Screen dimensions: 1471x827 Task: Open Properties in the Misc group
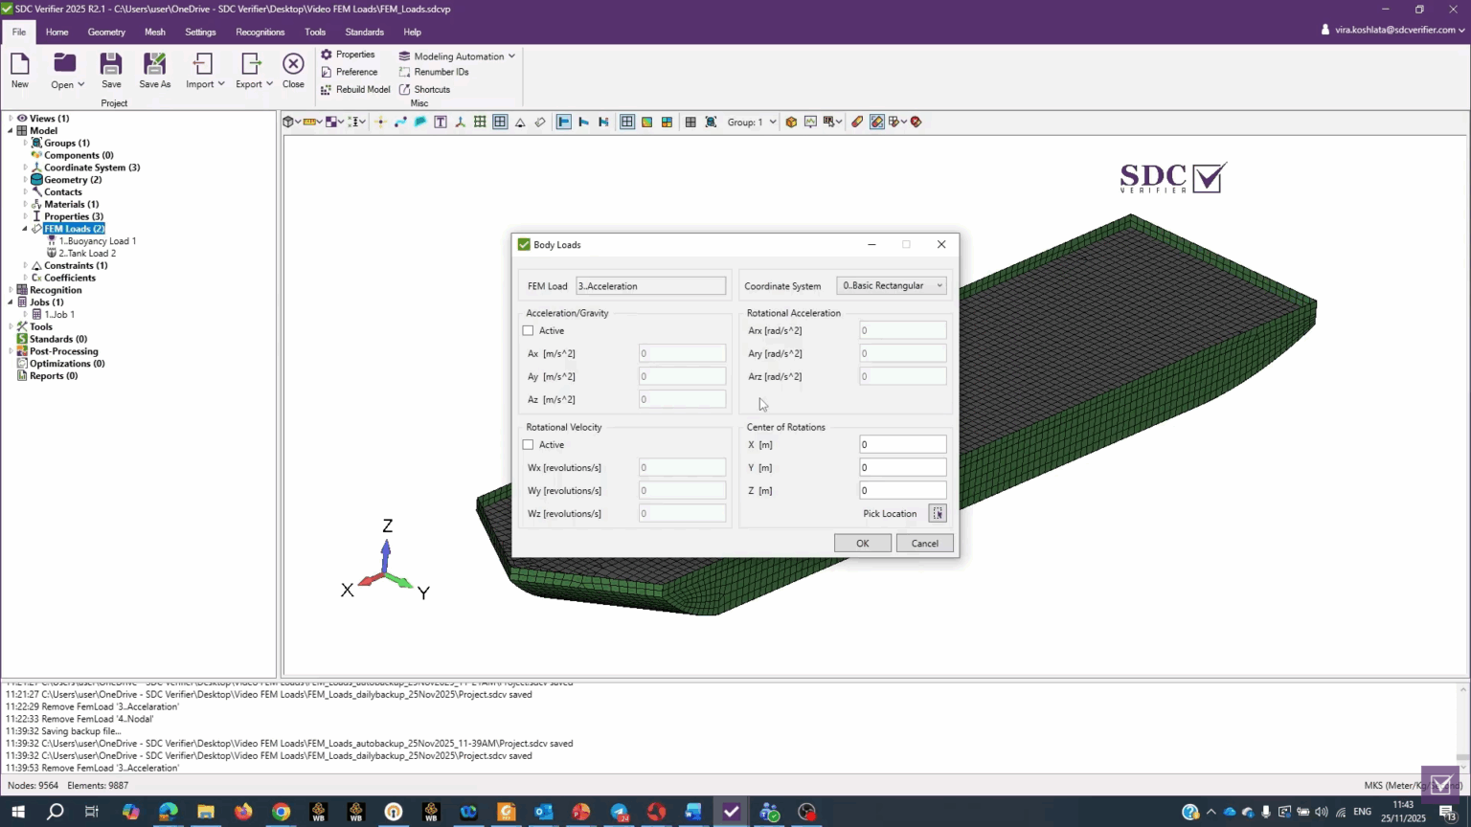click(348, 55)
